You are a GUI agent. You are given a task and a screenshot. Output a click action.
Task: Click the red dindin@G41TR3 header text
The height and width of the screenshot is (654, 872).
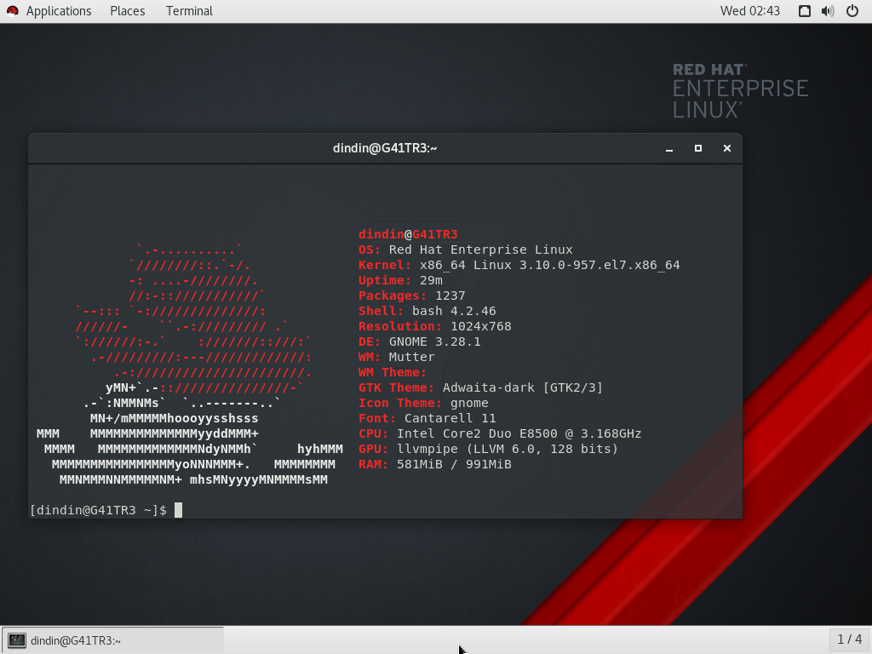(408, 235)
